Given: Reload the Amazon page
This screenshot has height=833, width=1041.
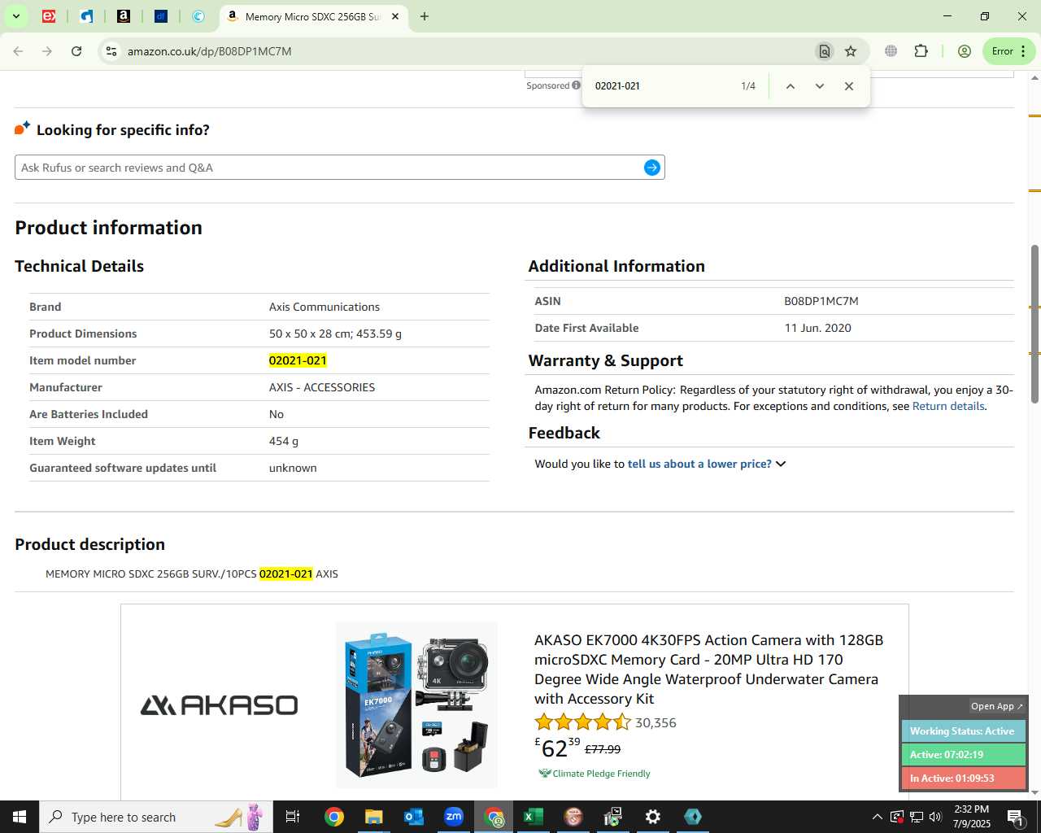Looking at the screenshot, I should click(x=76, y=51).
